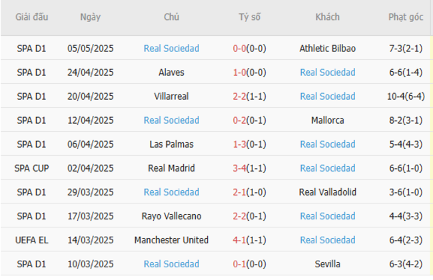Click Real Sociedad link in Villarreal row
433x280 pixels.
(327, 96)
